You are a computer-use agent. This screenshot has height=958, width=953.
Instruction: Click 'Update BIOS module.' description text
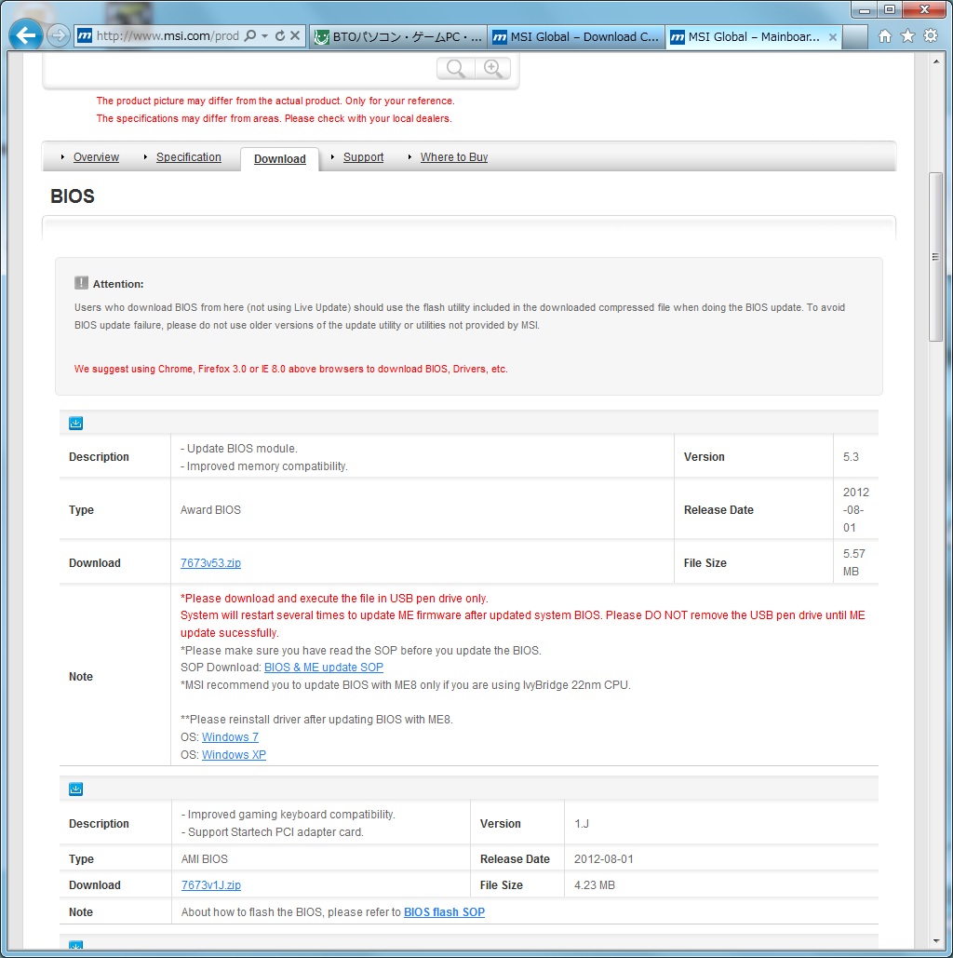[239, 448]
